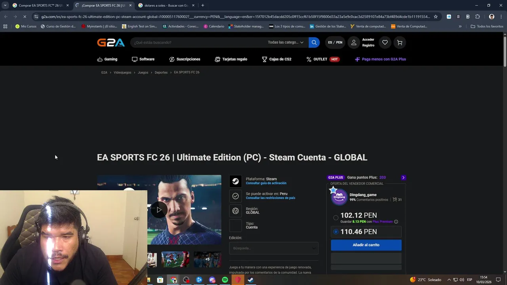507x285 pixels.
Task: Open a new browser tab with plus
Action: tap(203, 6)
